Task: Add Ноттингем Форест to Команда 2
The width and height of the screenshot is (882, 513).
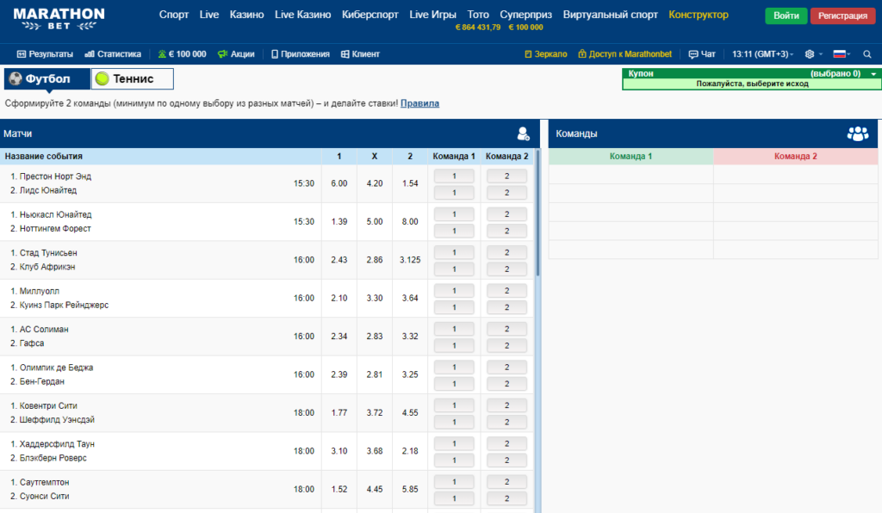Action: coord(506,231)
